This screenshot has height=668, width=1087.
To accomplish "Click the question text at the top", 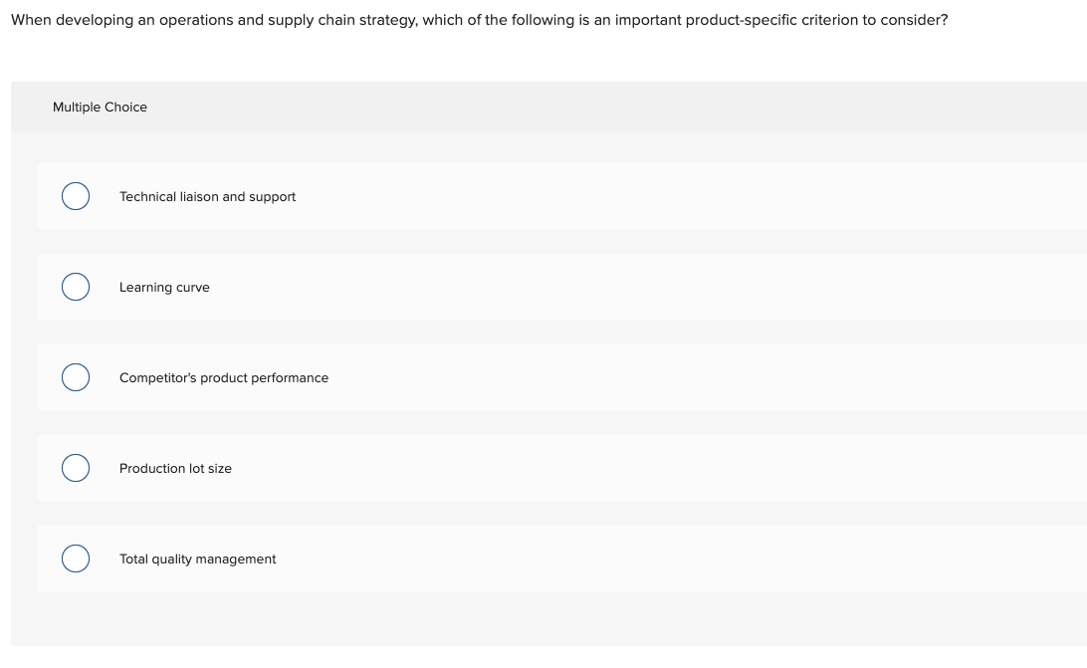I will click(478, 19).
